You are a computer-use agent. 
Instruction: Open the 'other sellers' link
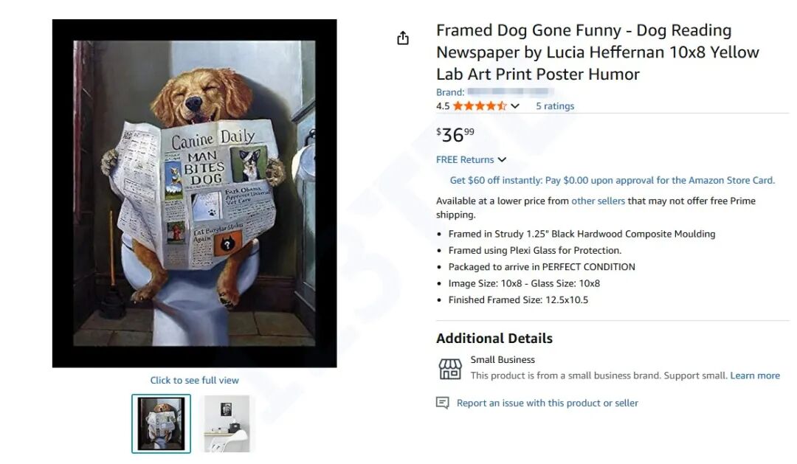point(598,201)
